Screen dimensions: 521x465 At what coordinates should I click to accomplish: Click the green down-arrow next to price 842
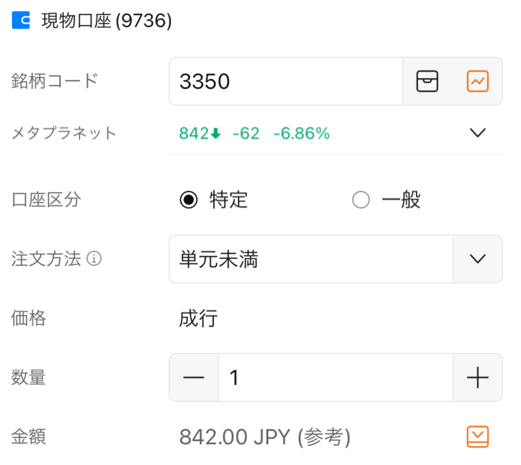(x=216, y=133)
